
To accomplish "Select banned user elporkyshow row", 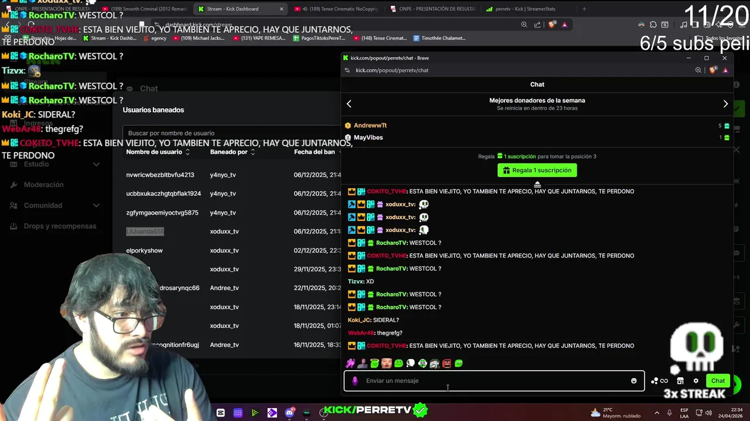I will (x=144, y=250).
